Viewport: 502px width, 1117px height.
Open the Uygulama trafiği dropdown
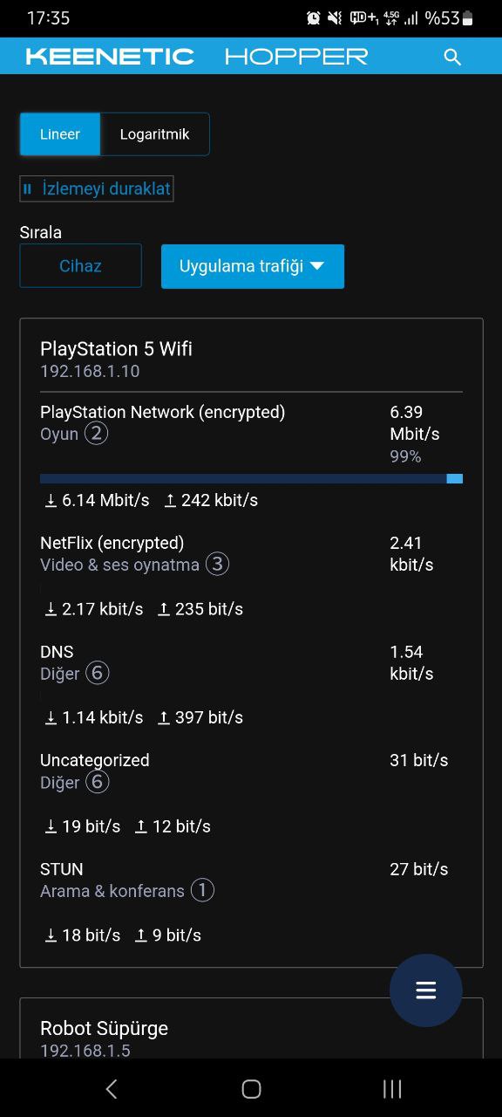click(253, 266)
